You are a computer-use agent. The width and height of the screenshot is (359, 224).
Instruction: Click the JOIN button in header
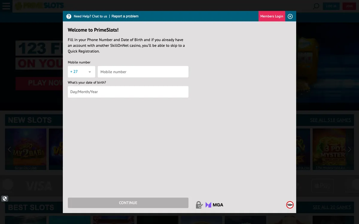[349, 6]
